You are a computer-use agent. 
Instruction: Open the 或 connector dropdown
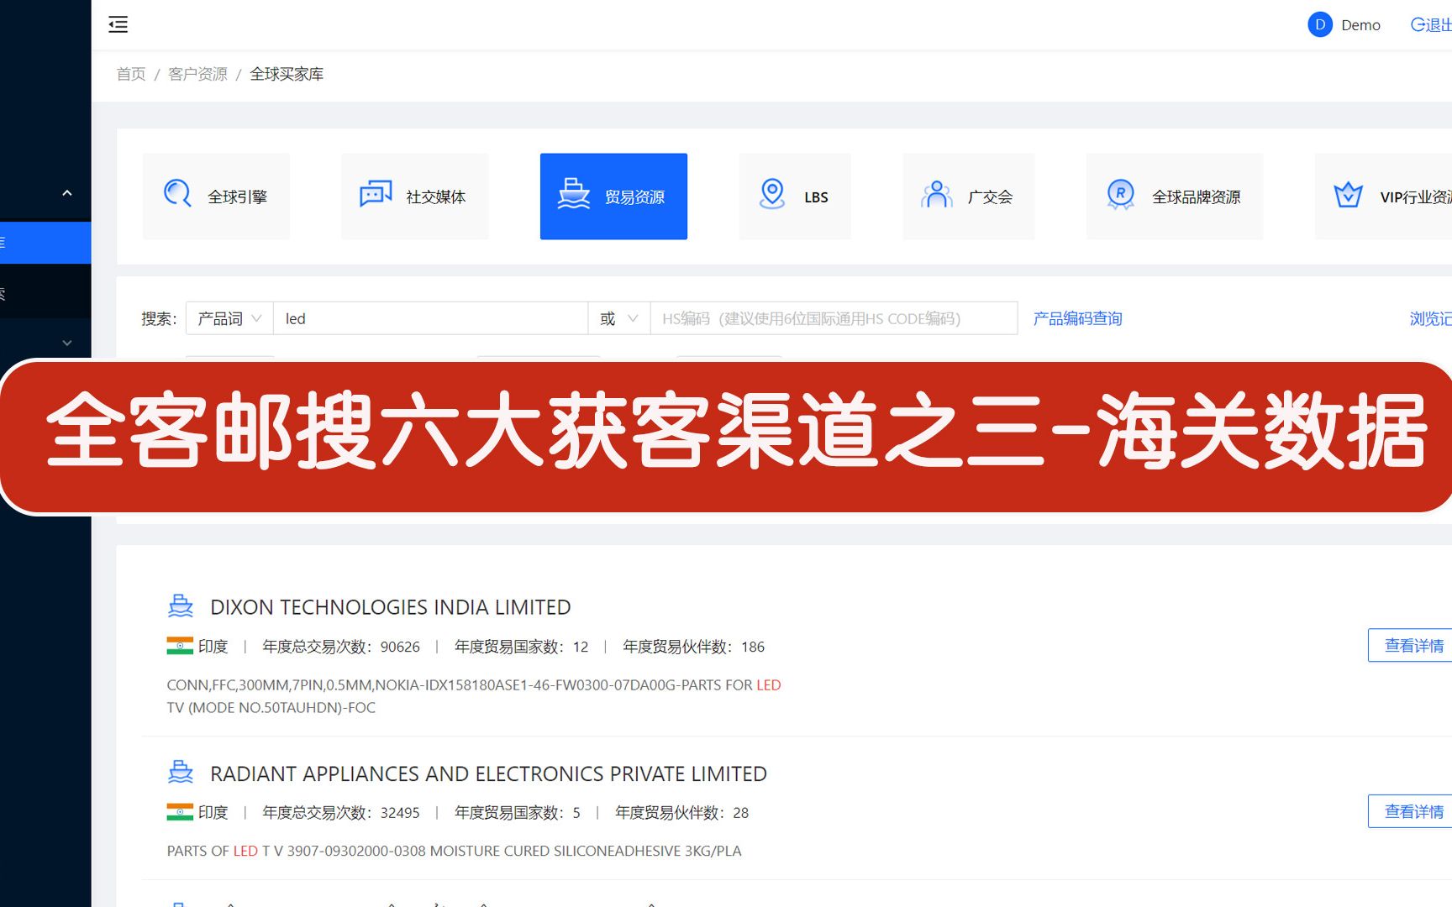click(x=618, y=318)
